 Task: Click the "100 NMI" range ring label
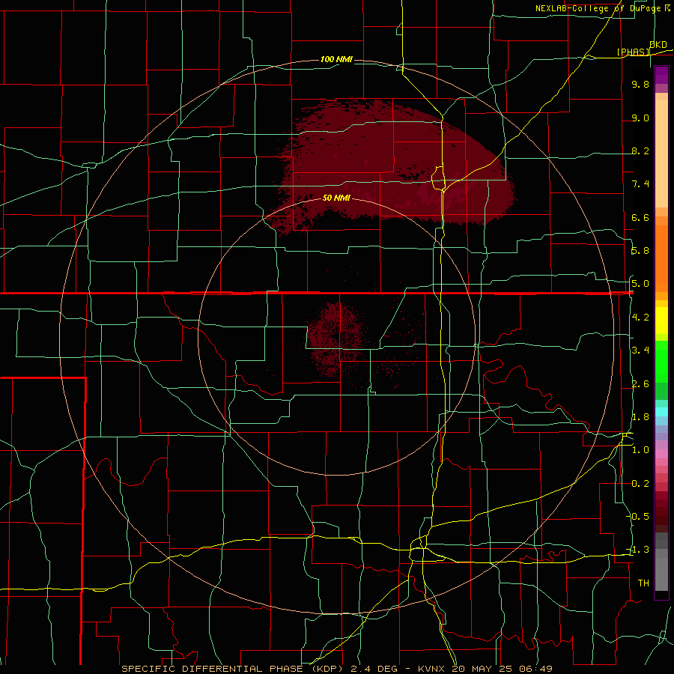point(336,59)
